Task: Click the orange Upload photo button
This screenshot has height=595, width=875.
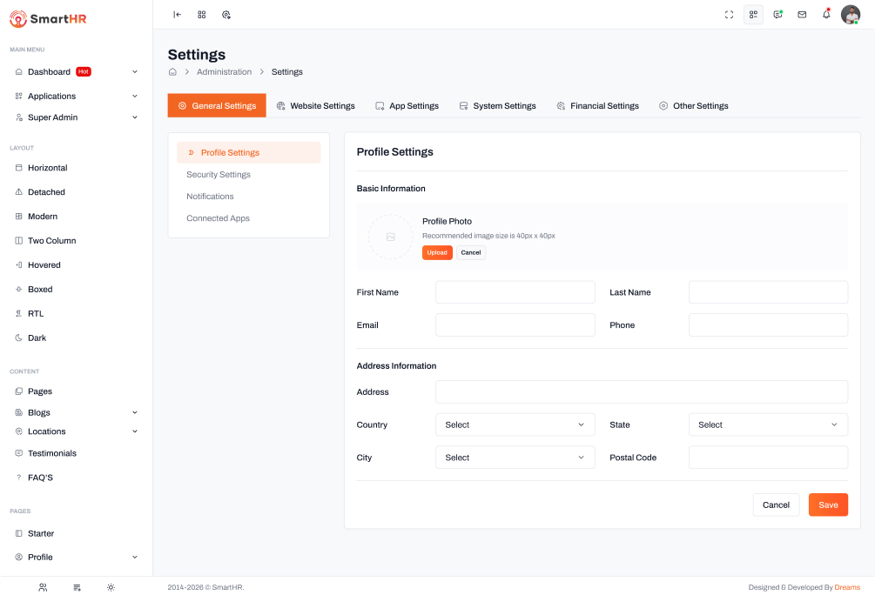Action: coord(437,253)
